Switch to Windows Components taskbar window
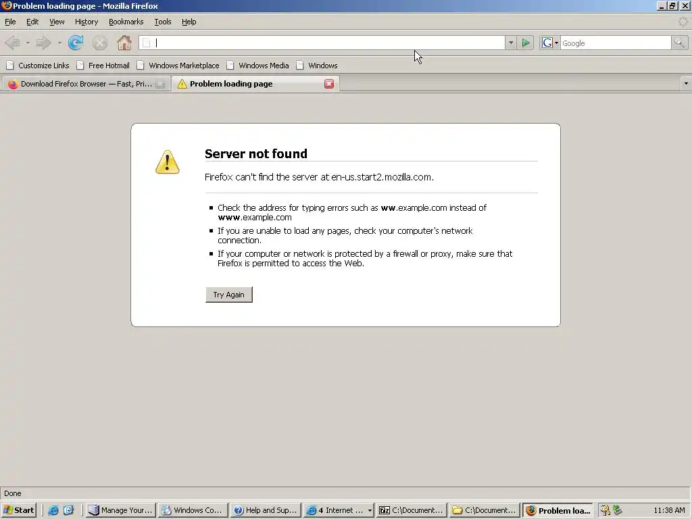Screen dimensions: 692x519 point(193,510)
